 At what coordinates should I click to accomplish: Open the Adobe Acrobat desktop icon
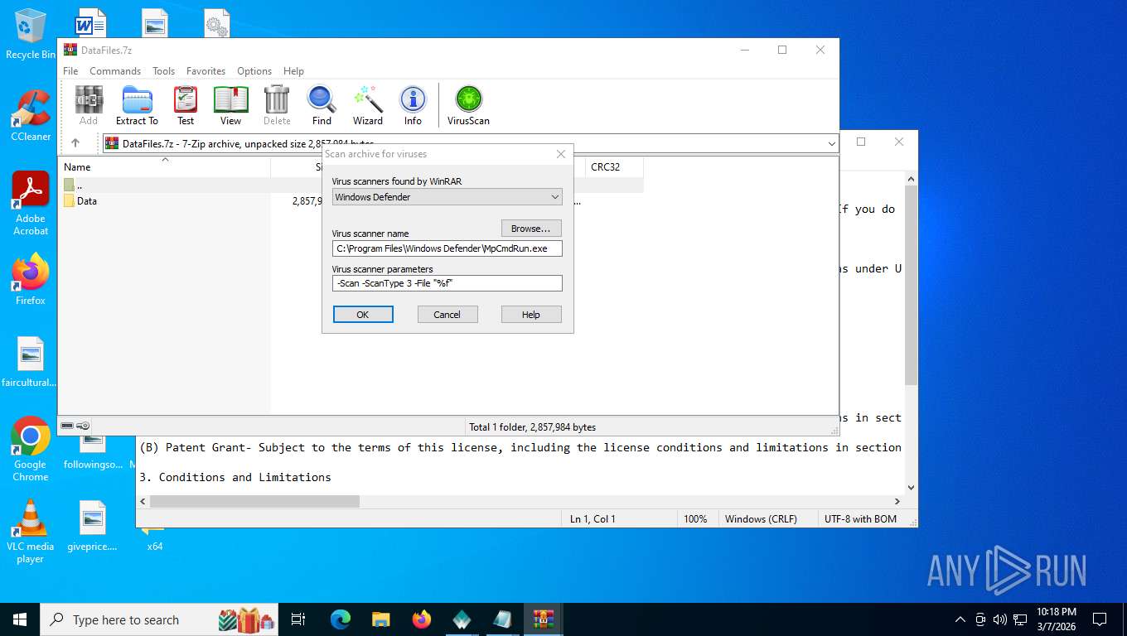click(31, 204)
